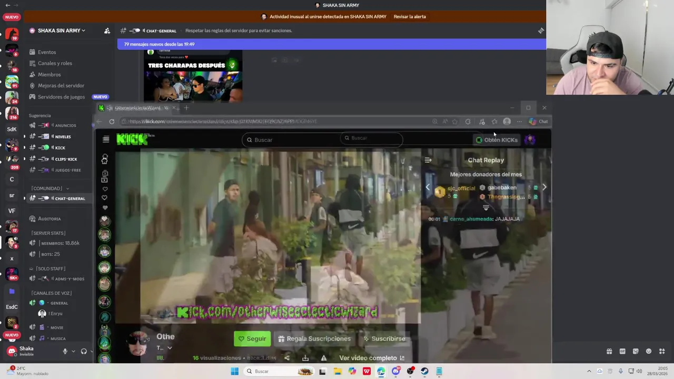Reload the Kick page in browser
The width and height of the screenshot is (674, 379).
pos(112,122)
